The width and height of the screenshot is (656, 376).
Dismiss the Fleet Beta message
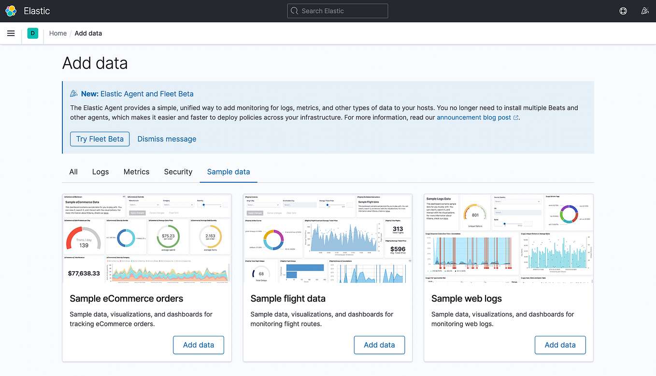[x=166, y=139]
